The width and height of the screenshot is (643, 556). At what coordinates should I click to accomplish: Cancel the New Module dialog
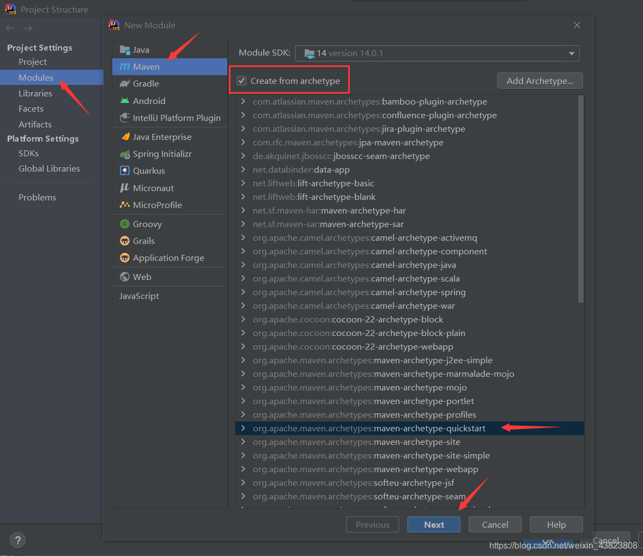495,524
